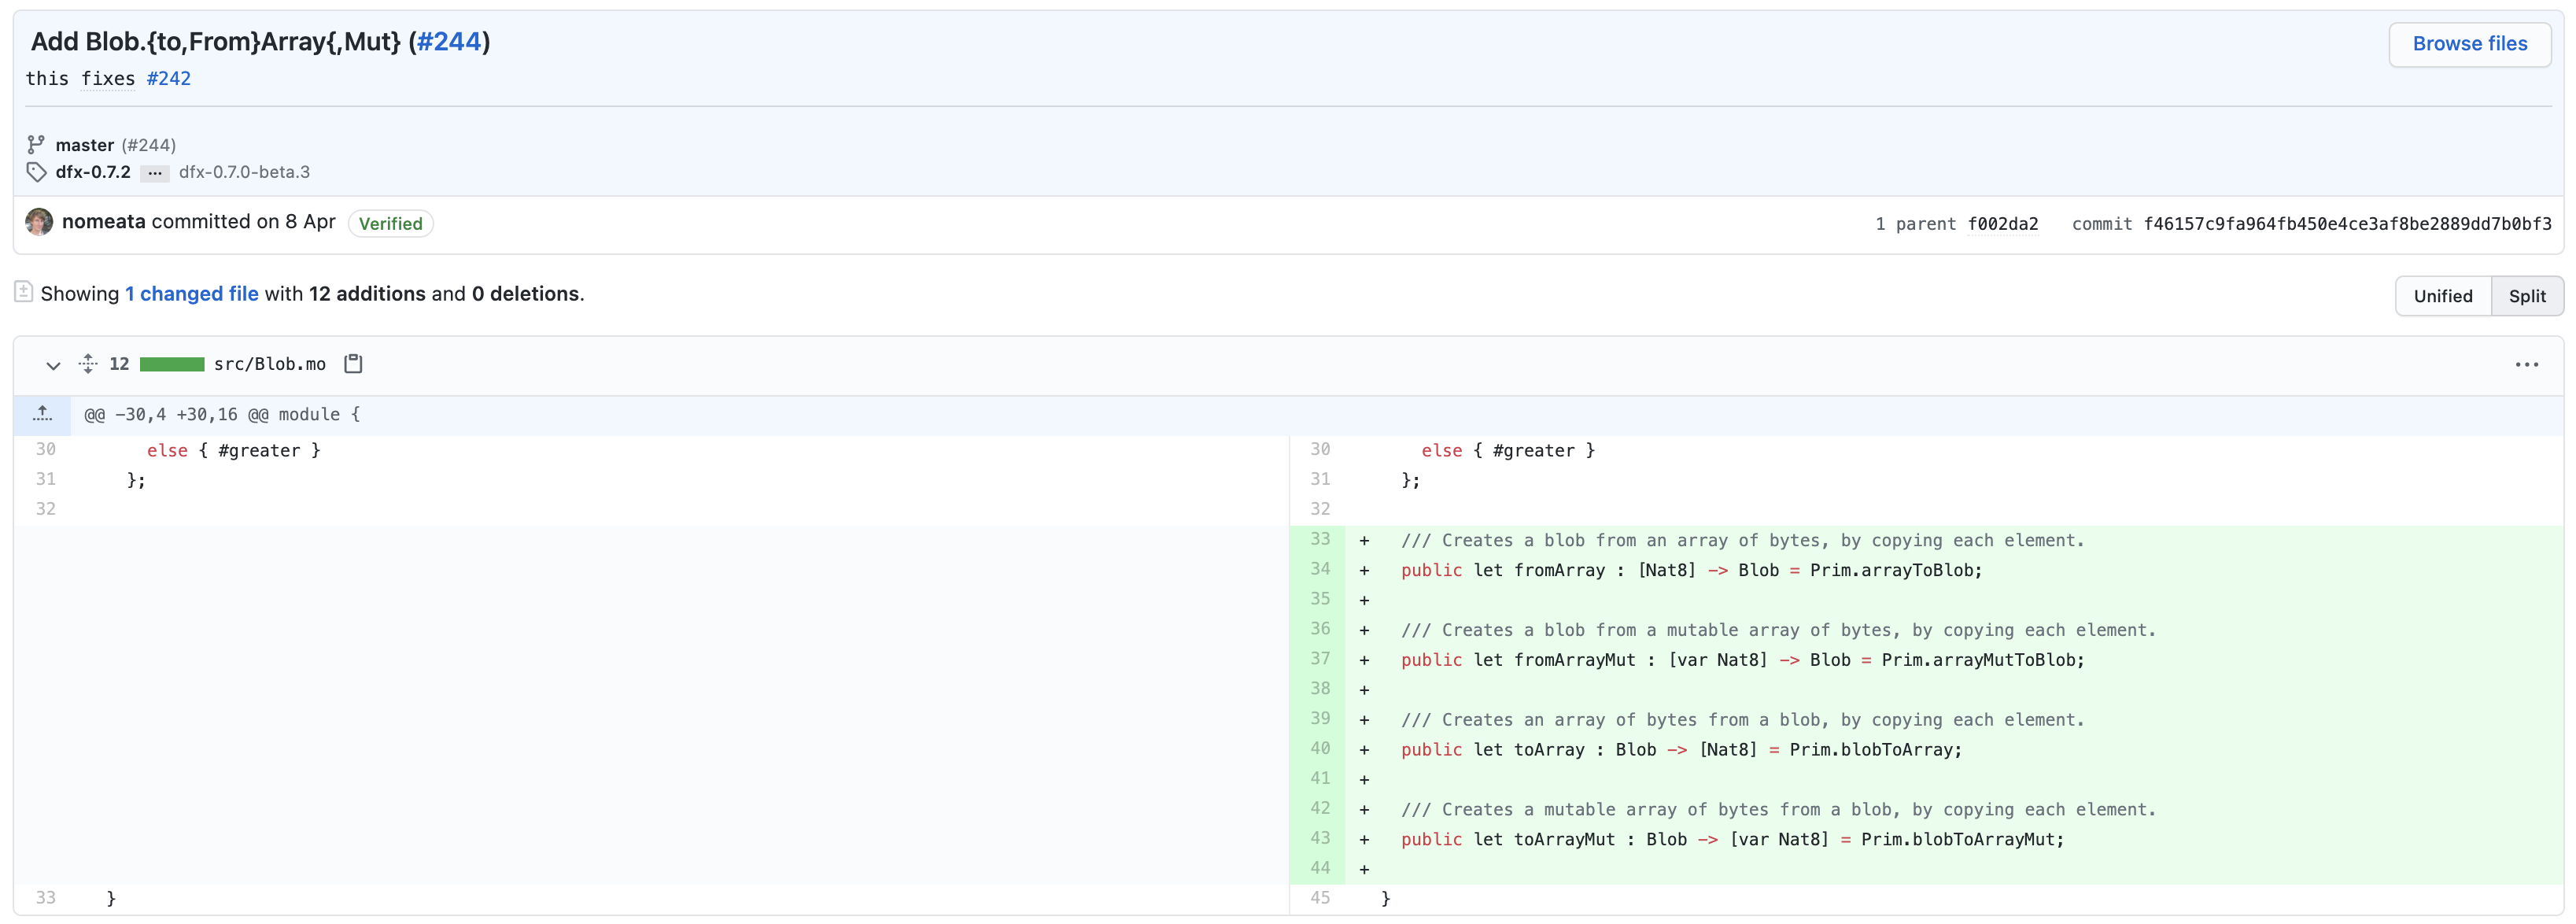Open the file options three-dot menu
This screenshot has width=2576, height=924.
tap(2526, 365)
